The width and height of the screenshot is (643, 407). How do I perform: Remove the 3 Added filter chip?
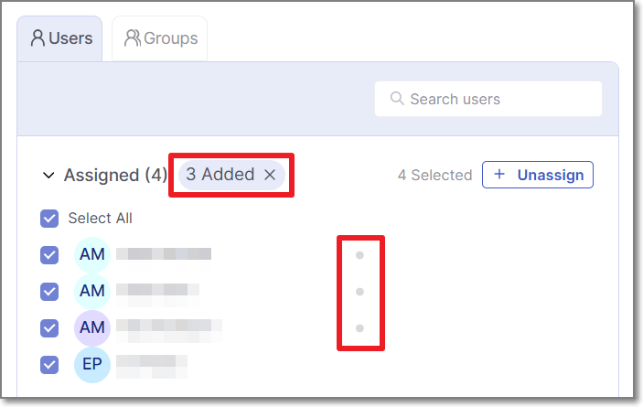270,175
